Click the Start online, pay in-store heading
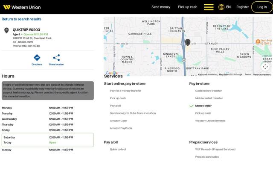Viewport: 273px width, 171px height. [x=125, y=84]
